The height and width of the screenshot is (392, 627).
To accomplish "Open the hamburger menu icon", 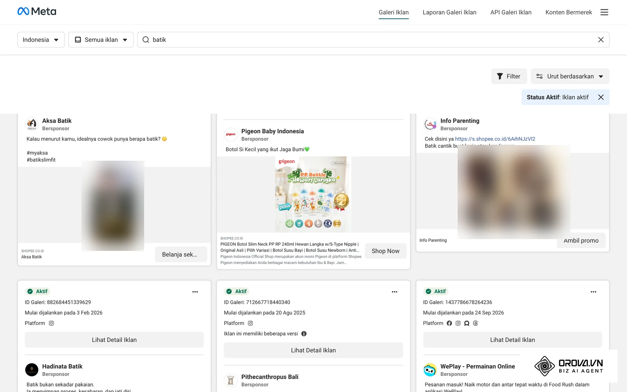I will 604,12.
